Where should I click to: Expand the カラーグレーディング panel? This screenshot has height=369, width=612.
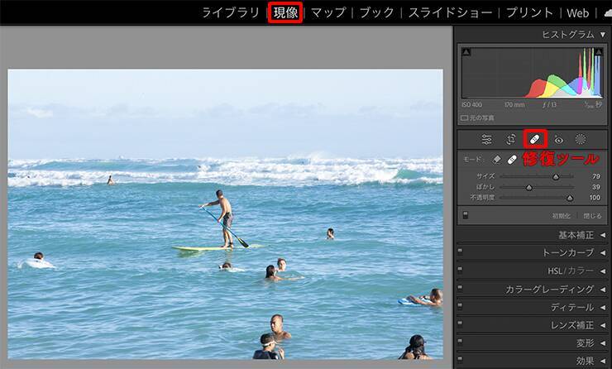pyautogui.click(x=602, y=289)
